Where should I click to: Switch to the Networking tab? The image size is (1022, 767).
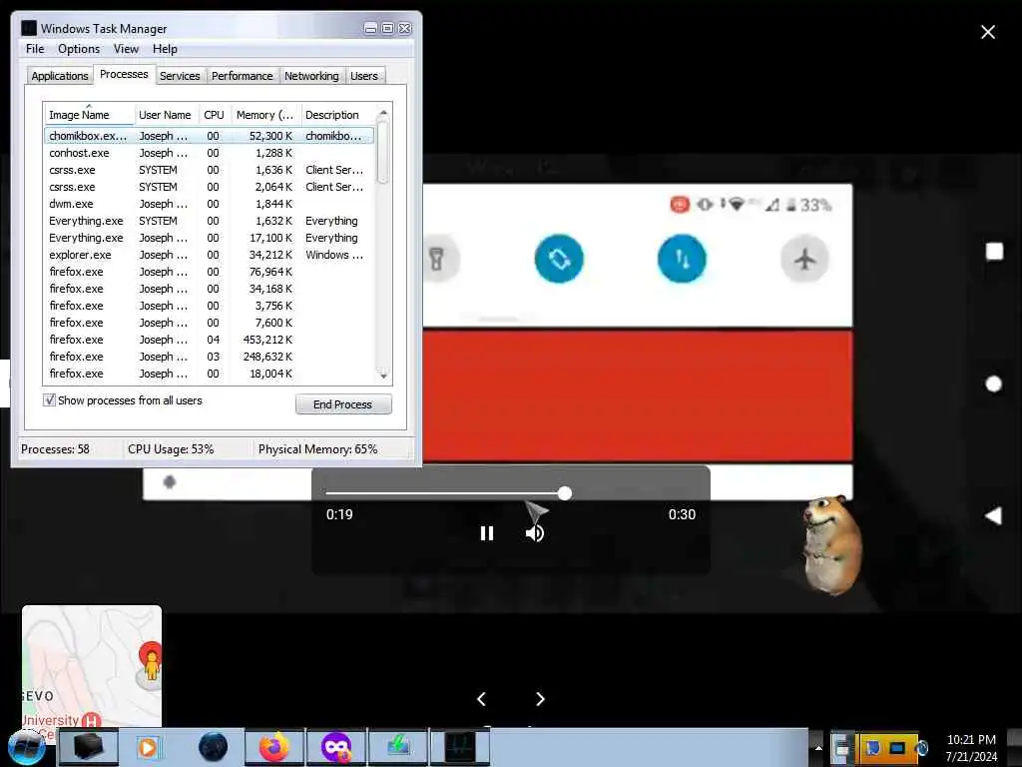pyautogui.click(x=311, y=76)
